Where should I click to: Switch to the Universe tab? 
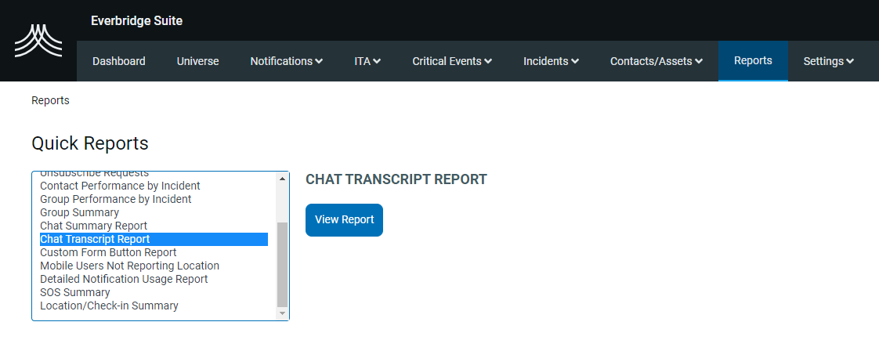198,61
